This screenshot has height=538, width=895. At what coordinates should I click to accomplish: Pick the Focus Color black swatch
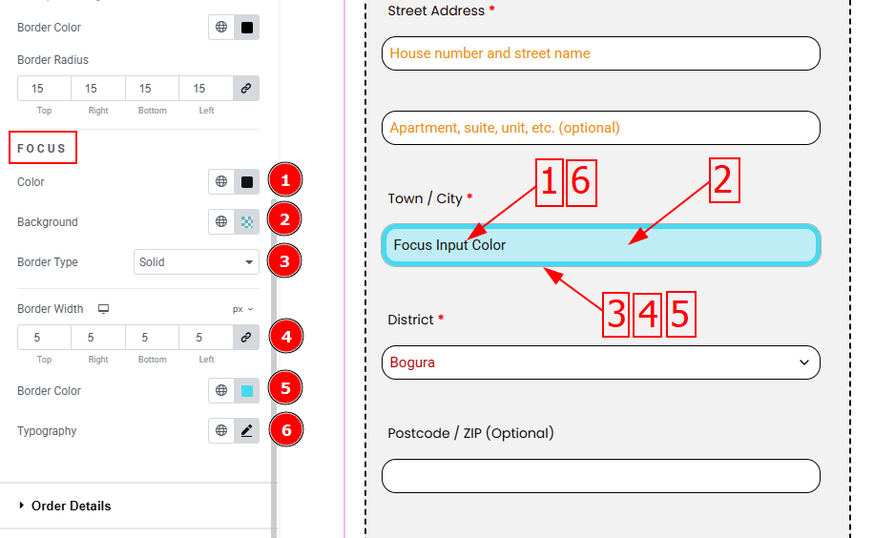click(246, 182)
